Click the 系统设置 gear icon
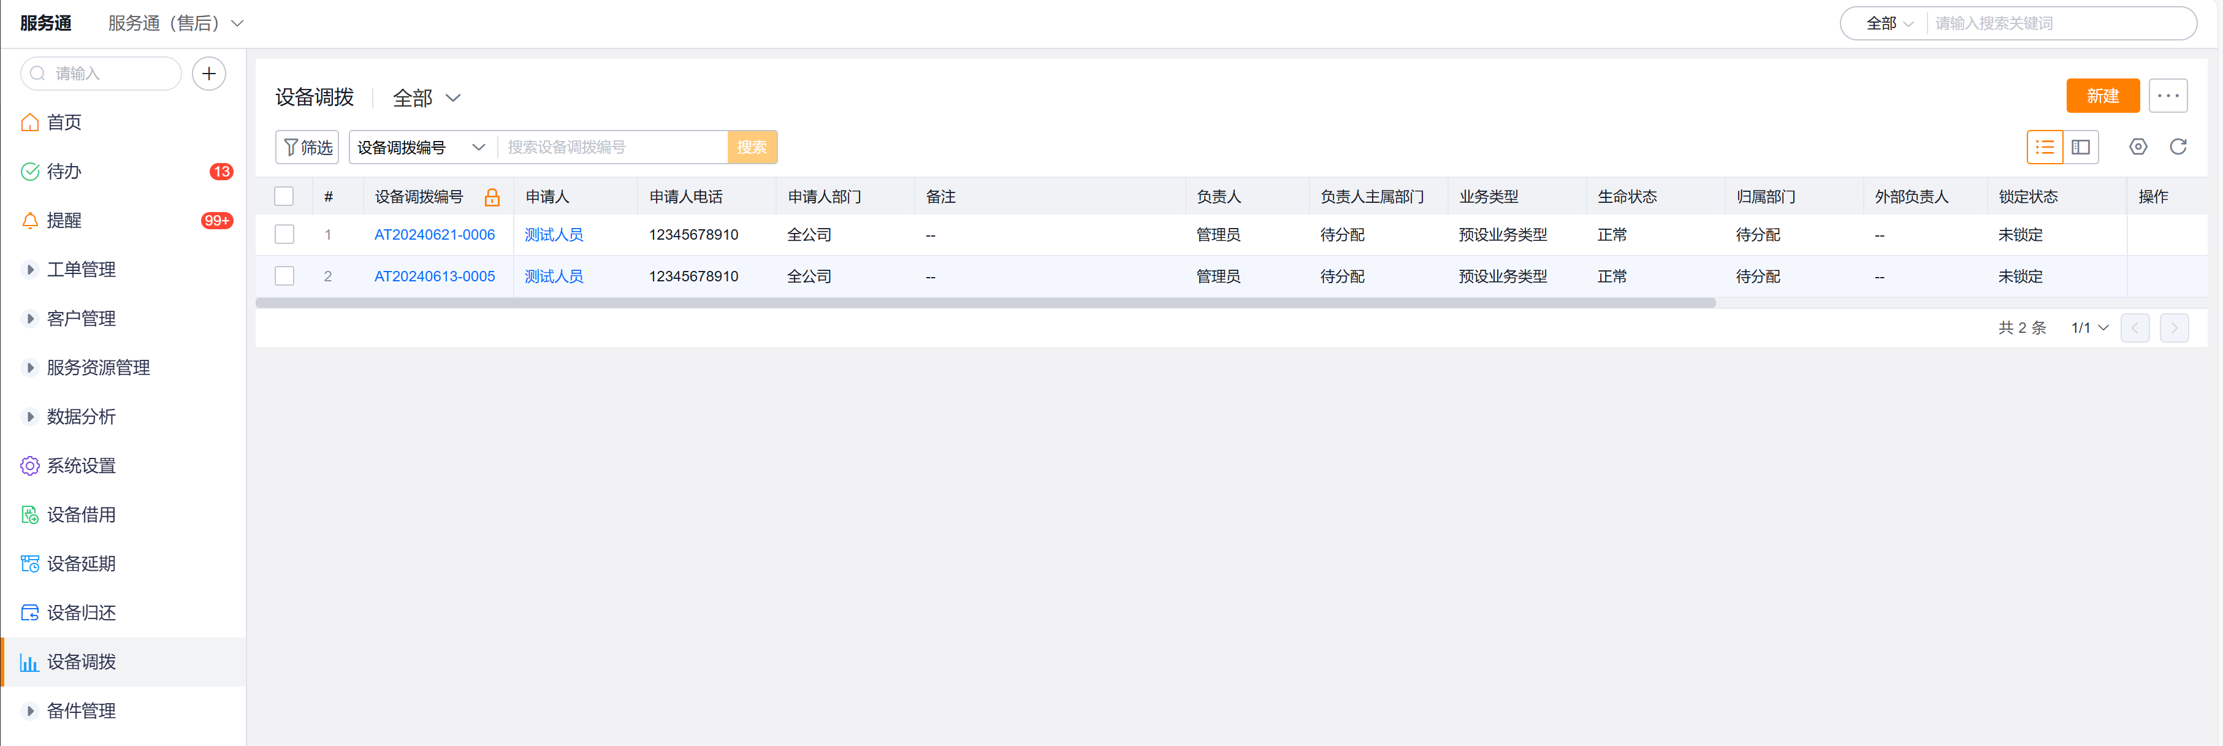Viewport: 2223px width, 746px height. click(30, 466)
